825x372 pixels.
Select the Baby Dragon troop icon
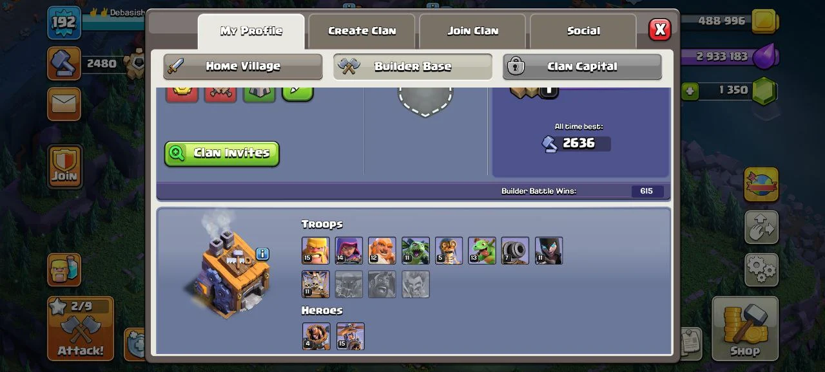[x=482, y=250]
